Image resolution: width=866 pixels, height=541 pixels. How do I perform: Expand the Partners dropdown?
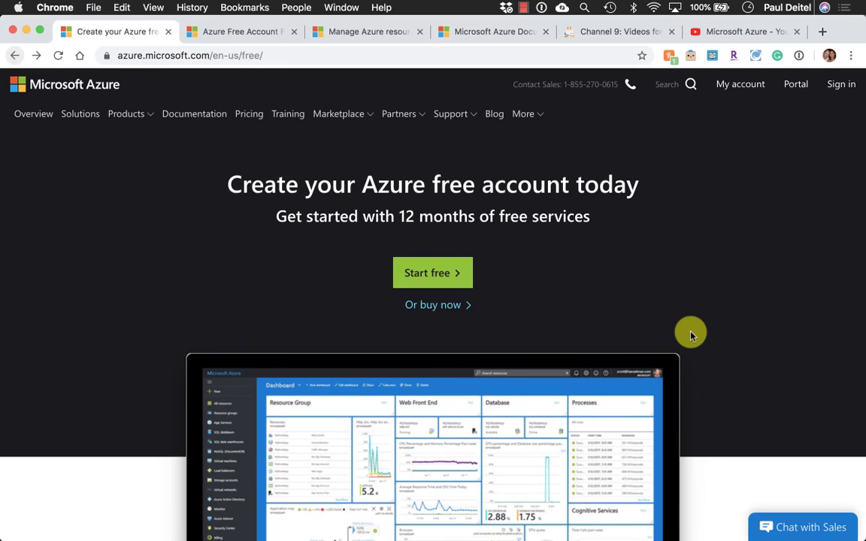[x=403, y=113]
